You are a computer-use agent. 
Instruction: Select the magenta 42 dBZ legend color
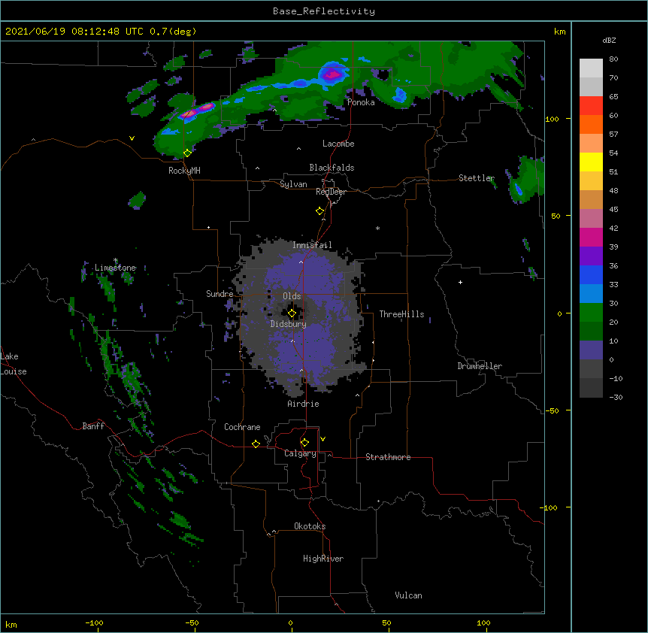point(591,237)
